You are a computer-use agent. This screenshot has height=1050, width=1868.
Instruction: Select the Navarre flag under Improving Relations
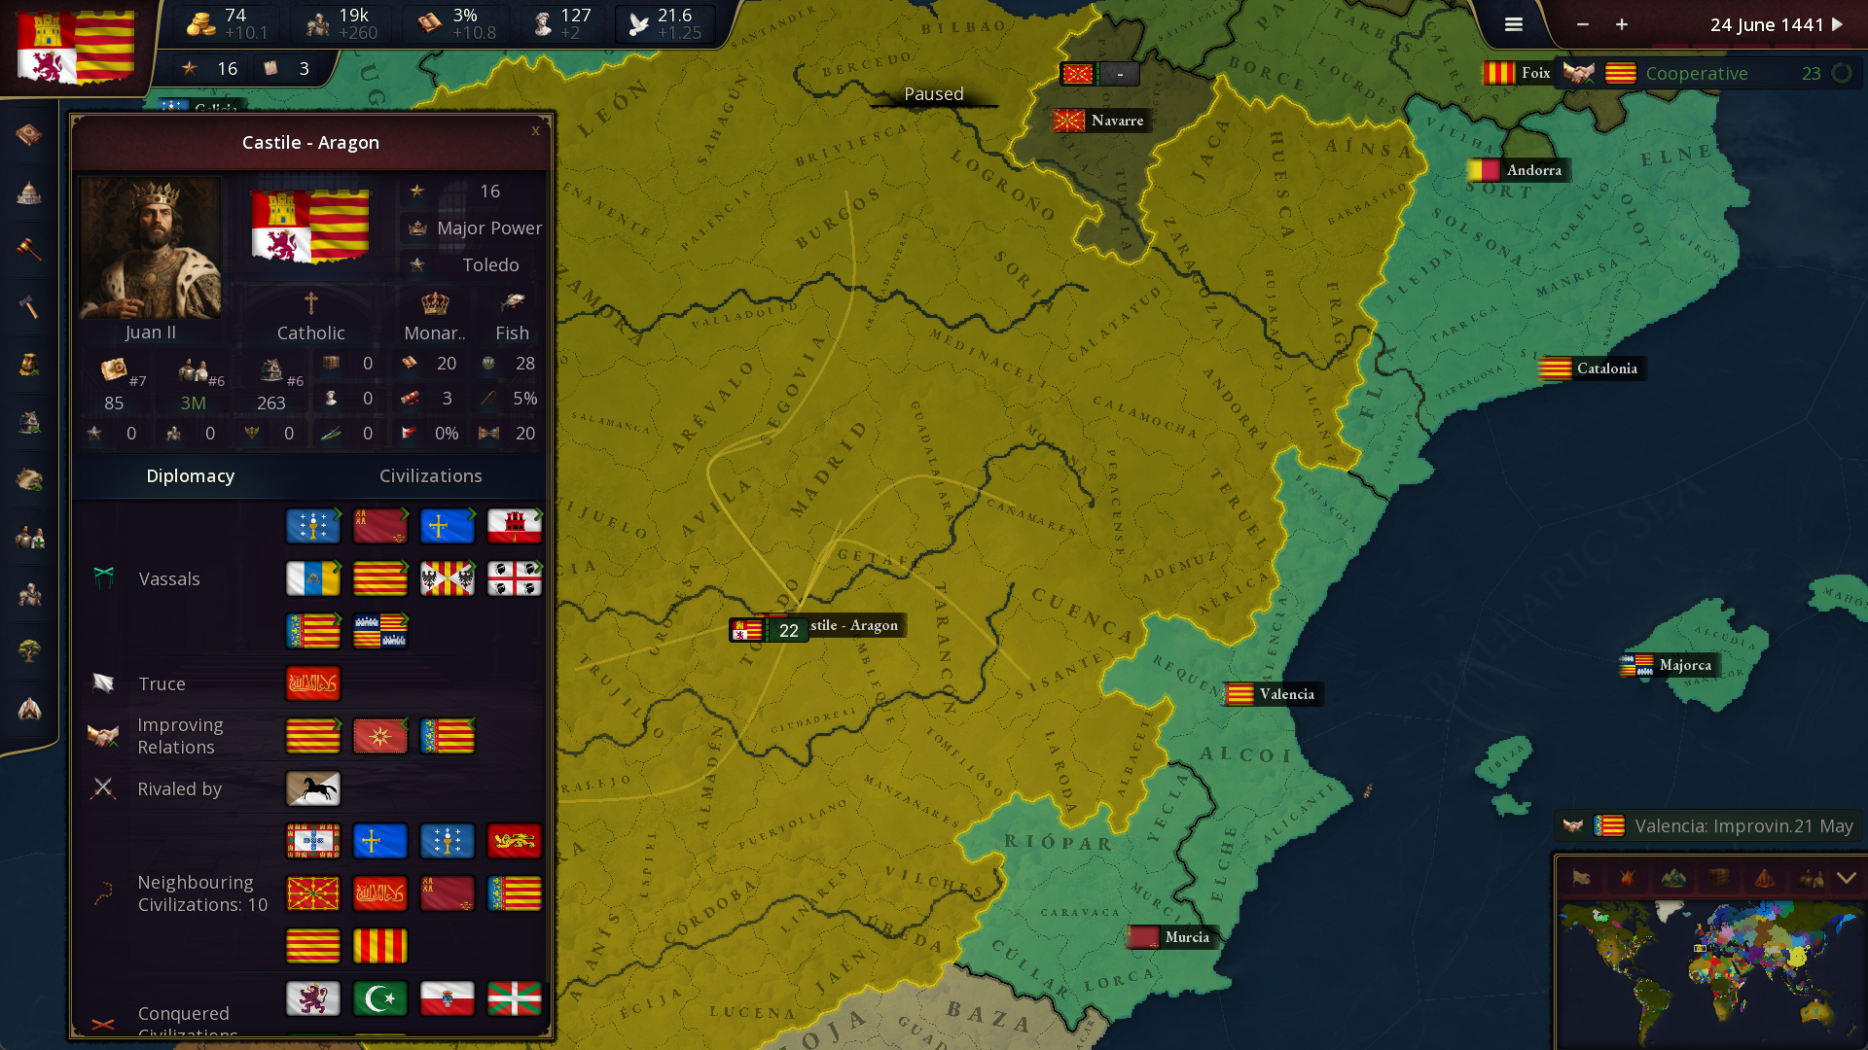coord(379,736)
